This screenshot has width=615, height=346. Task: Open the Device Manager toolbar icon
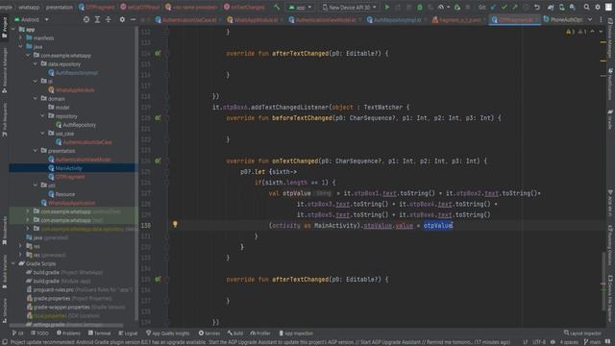click(x=561, y=7)
